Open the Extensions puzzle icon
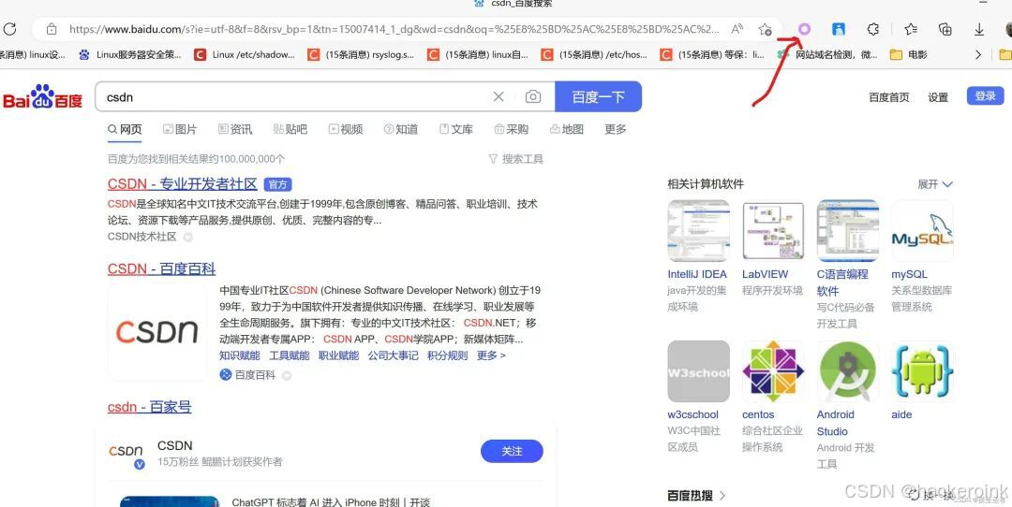 click(872, 29)
